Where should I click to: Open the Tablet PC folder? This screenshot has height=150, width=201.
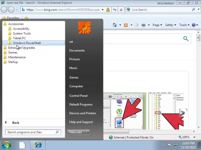tap(19, 38)
